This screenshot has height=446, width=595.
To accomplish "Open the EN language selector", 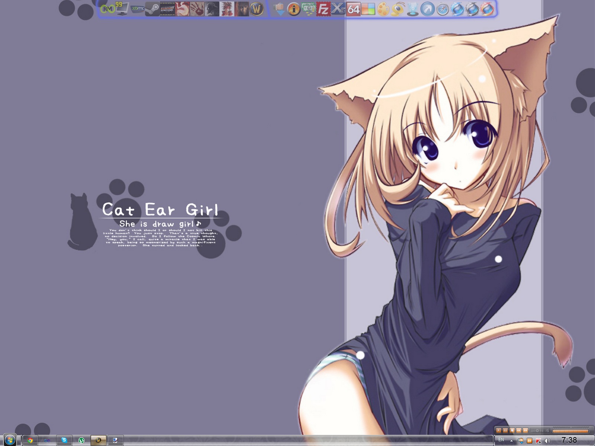I will coord(501,440).
